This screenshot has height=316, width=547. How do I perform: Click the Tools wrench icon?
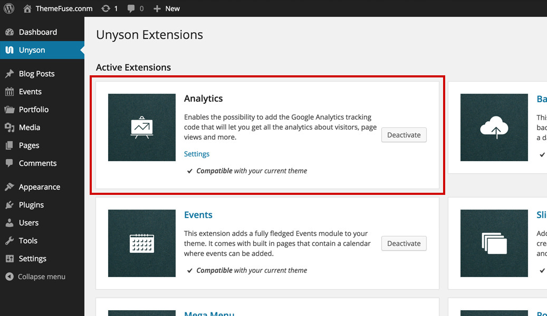click(x=9, y=241)
